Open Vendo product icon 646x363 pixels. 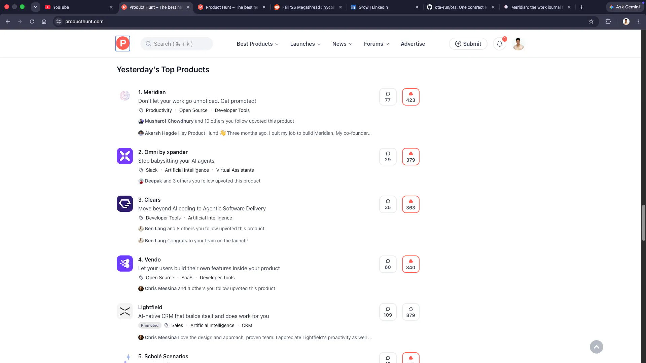tap(125, 264)
